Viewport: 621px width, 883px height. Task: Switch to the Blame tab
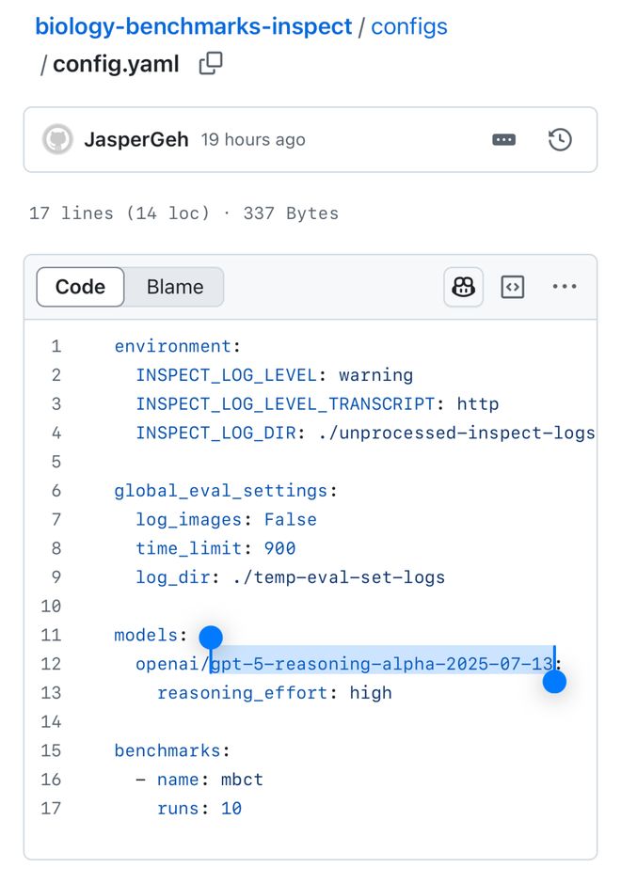tap(174, 287)
